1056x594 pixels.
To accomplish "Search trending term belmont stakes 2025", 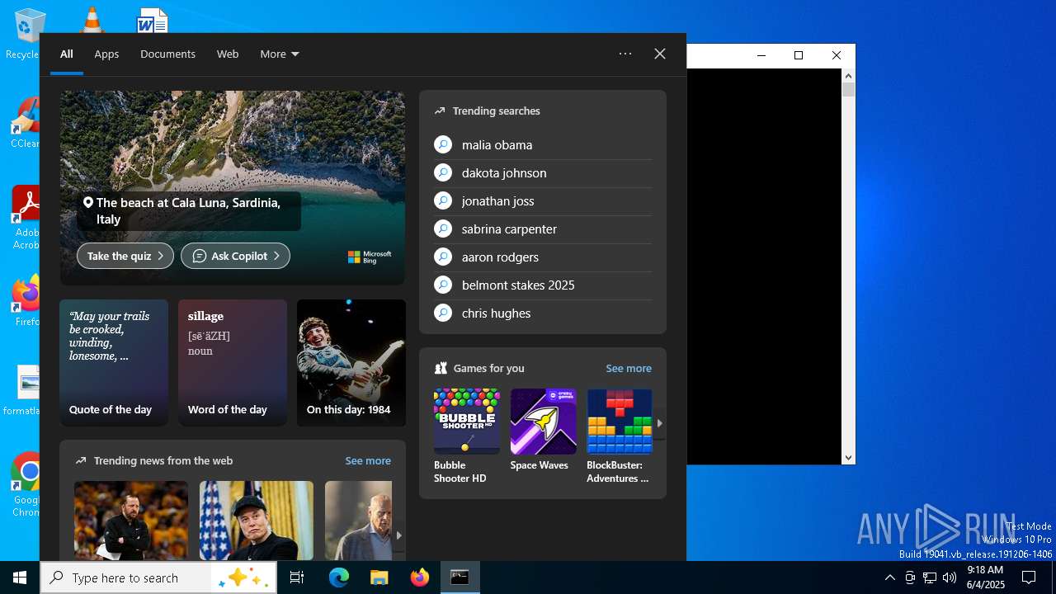I will 543,285.
